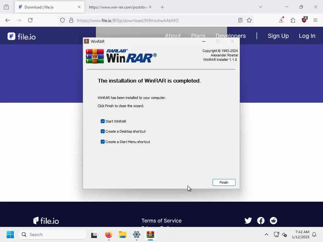Click Finish to close the wizard

(x=224, y=182)
